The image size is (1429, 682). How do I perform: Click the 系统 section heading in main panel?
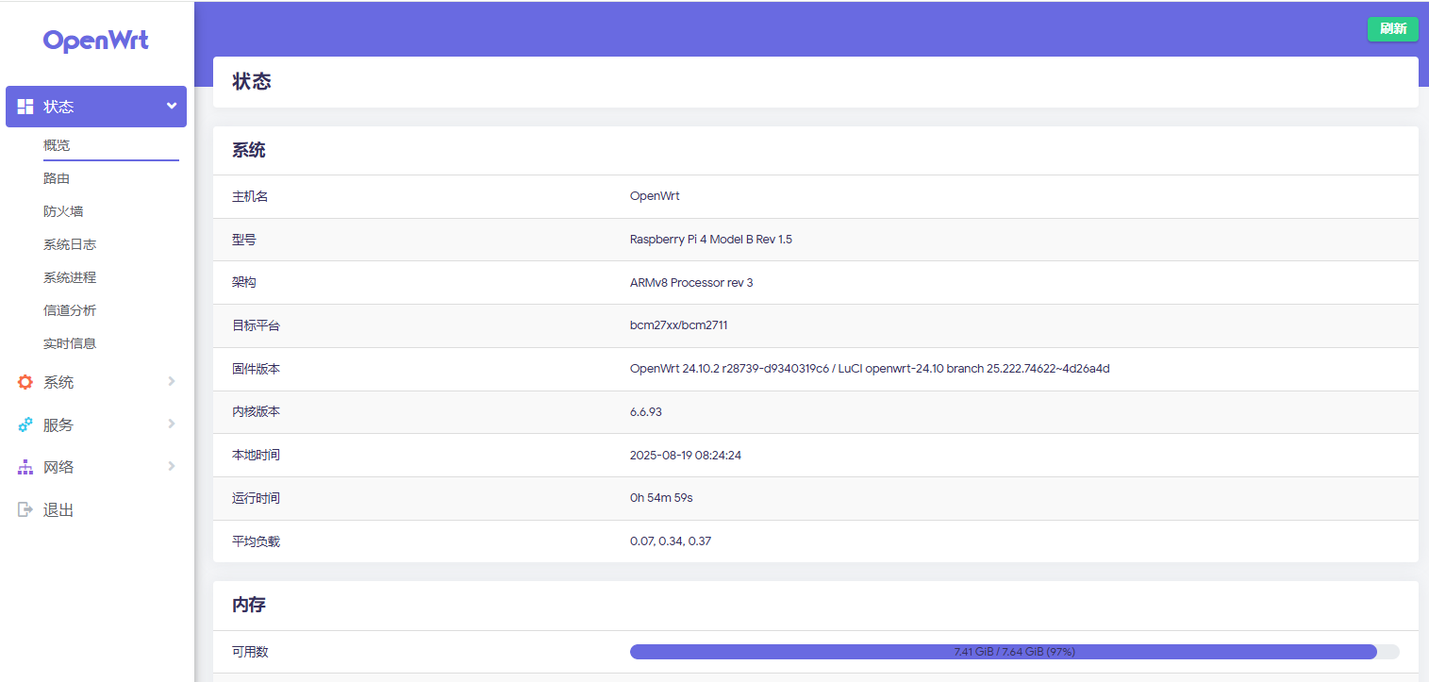click(249, 150)
